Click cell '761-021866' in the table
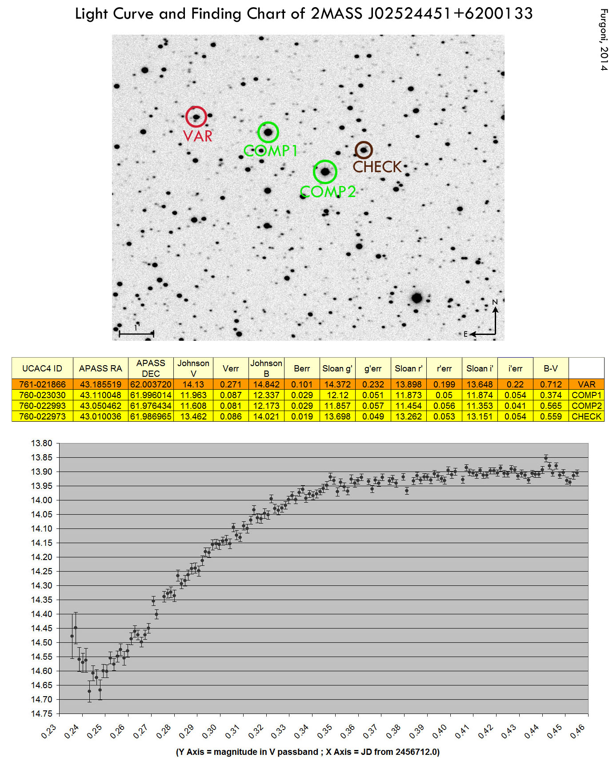613x770 pixels. point(42,384)
